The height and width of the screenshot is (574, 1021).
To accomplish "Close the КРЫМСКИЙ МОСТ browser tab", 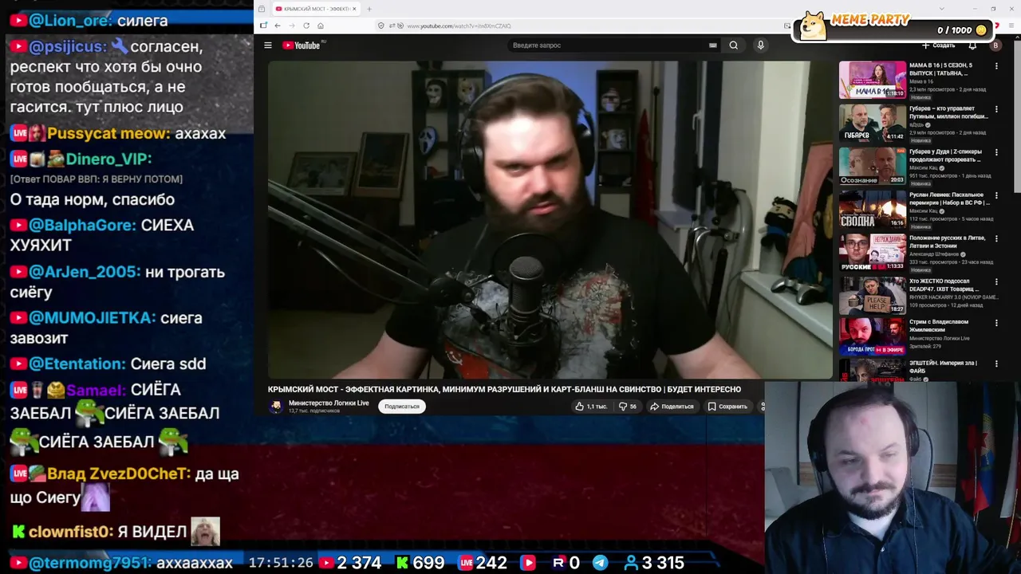I will point(355,9).
